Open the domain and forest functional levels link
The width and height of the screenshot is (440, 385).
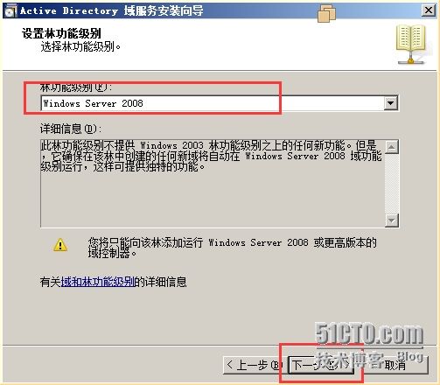tap(98, 282)
